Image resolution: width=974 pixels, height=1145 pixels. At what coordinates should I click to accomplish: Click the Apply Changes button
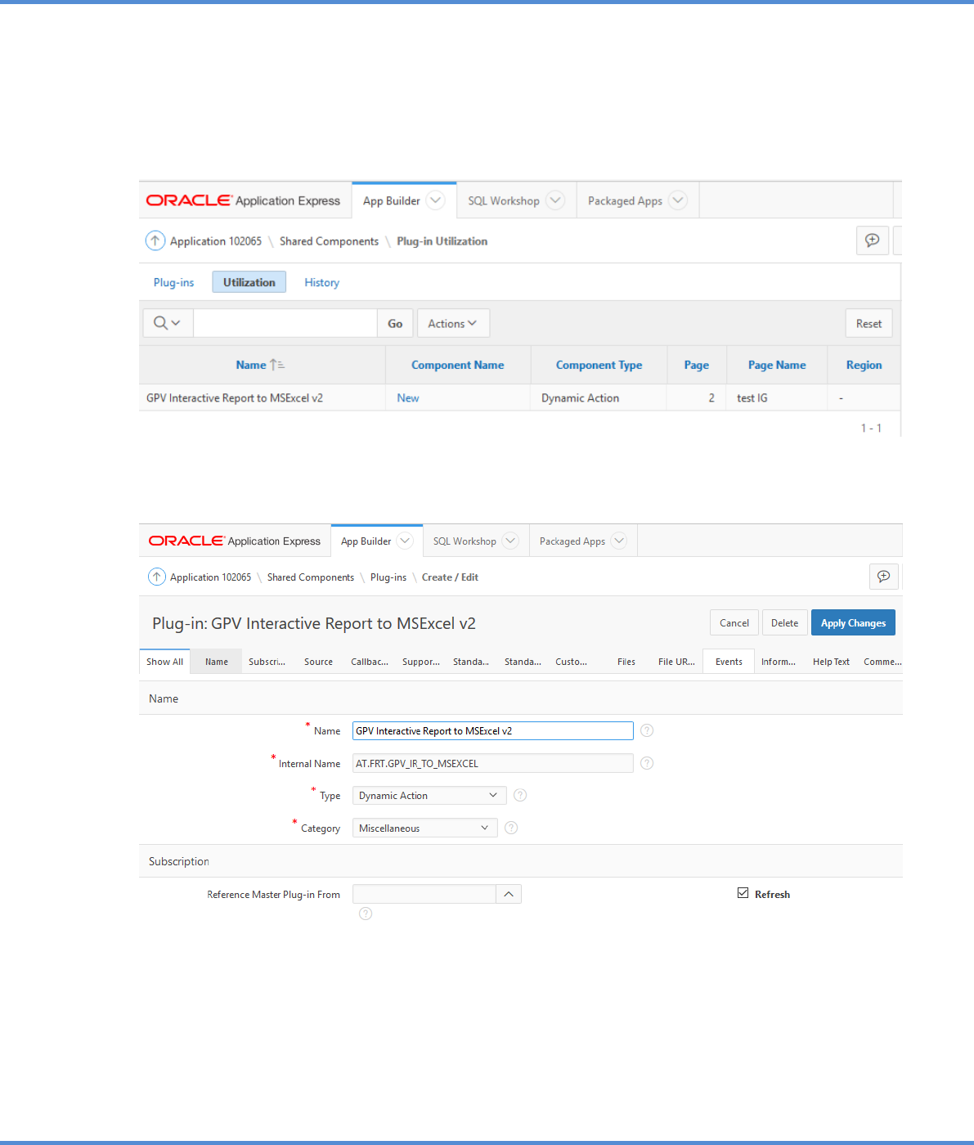pos(853,622)
